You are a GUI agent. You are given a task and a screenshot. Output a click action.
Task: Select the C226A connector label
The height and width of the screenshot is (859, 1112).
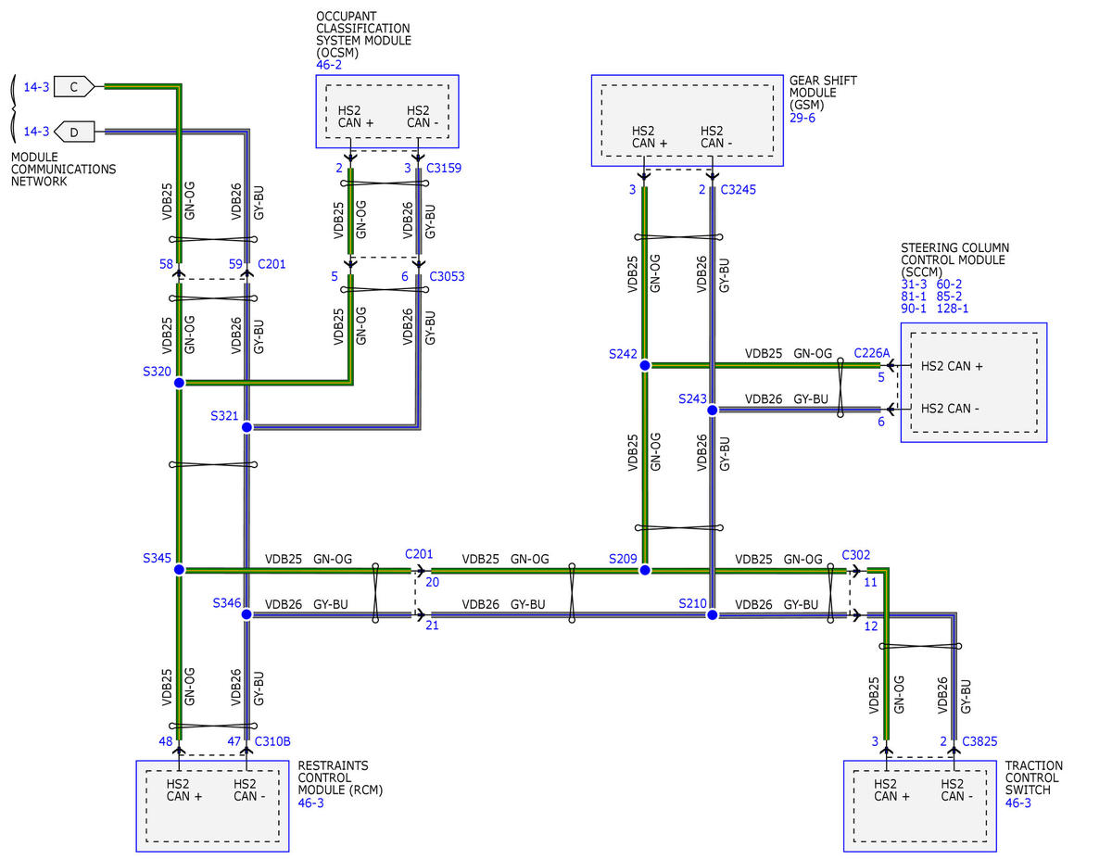(x=872, y=353)
